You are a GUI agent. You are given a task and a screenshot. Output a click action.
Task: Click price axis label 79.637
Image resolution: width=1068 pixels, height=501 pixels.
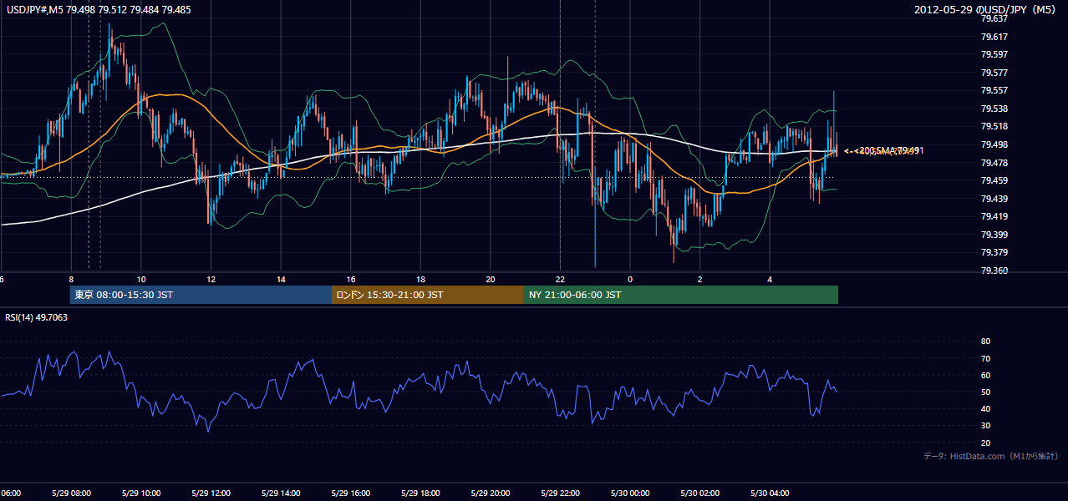click(x=995, y=18)
